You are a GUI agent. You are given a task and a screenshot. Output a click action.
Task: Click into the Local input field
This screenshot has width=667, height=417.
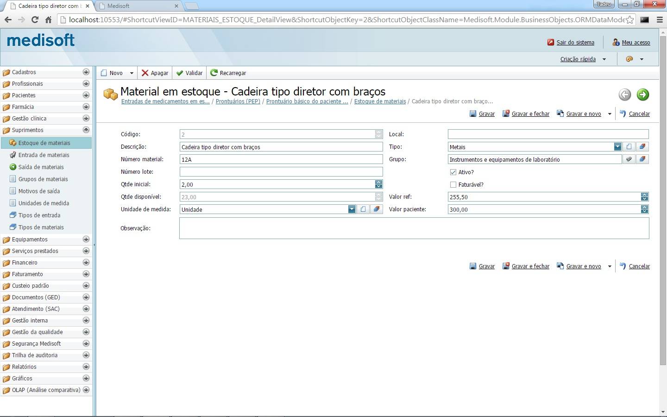pos(548,134)
